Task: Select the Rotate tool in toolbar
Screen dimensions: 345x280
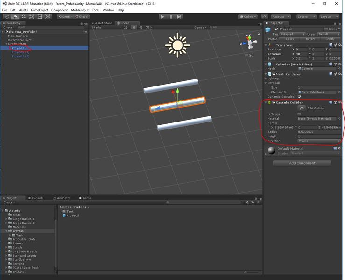Action: [x=23, y=17]
